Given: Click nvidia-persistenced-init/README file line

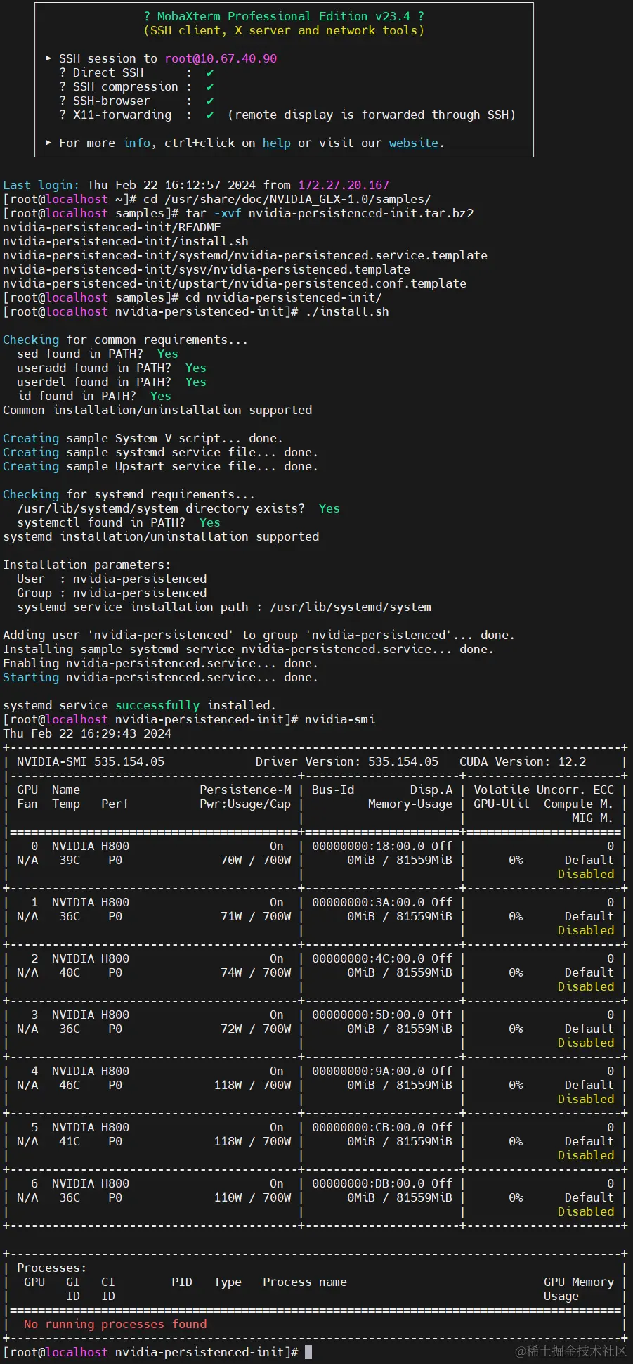Looking at the screenshot, I should pos(112,227).
